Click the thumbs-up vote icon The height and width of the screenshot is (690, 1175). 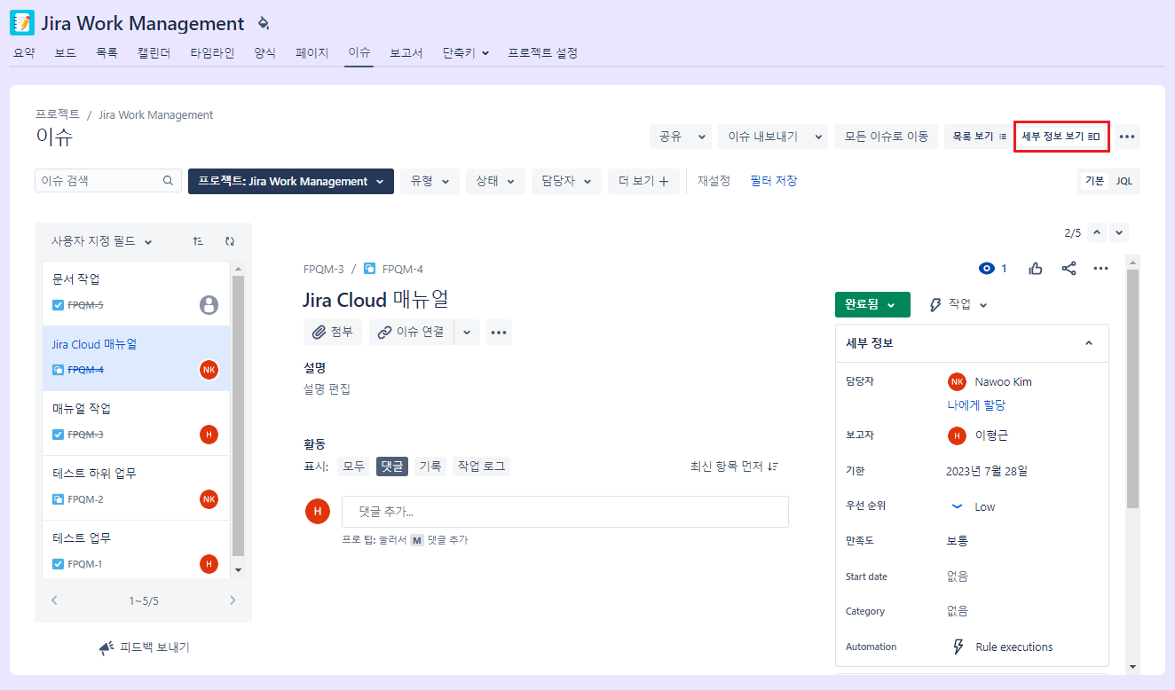(x=1036, y=269)
